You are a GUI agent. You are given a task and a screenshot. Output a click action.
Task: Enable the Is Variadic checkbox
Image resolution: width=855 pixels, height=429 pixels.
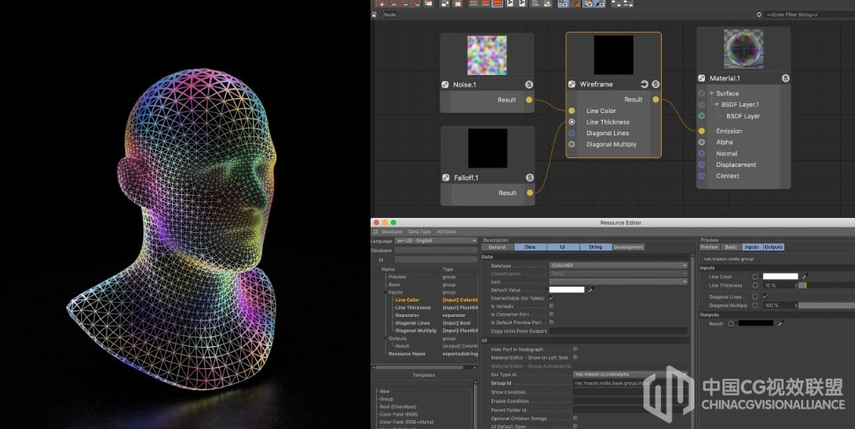tap(551, 306)
